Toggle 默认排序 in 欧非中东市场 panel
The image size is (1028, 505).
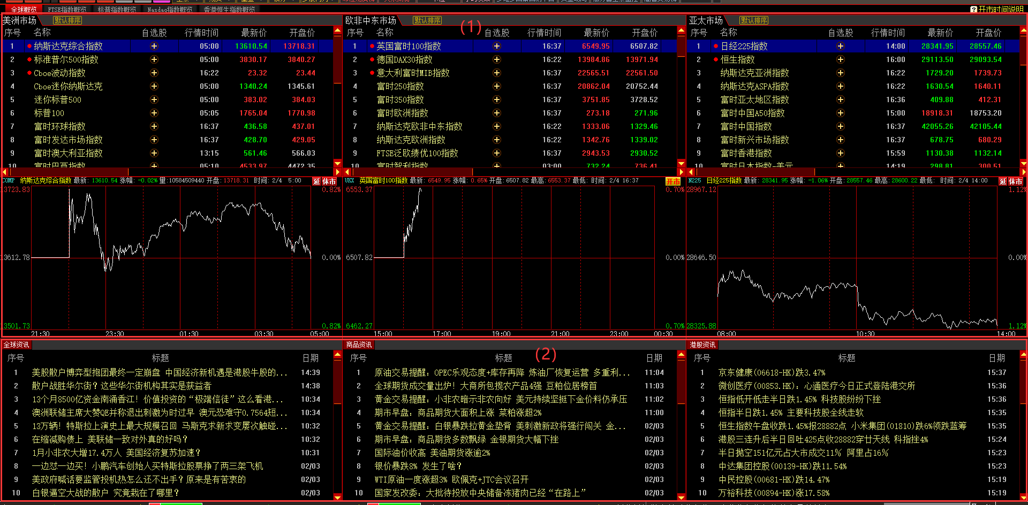click(427, 20)
